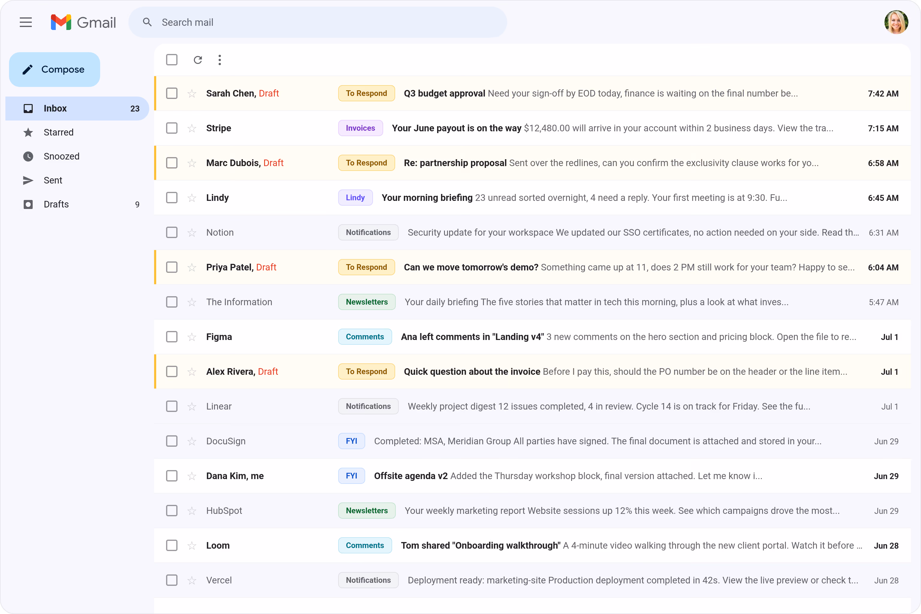
Task: Star the Linear weekly digest email
Action: [192, 407]
